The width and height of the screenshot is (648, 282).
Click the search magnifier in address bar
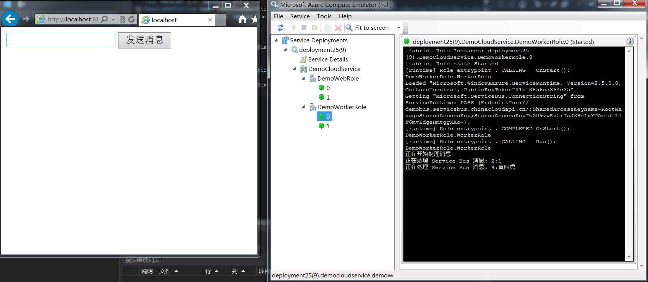[104, 19]
